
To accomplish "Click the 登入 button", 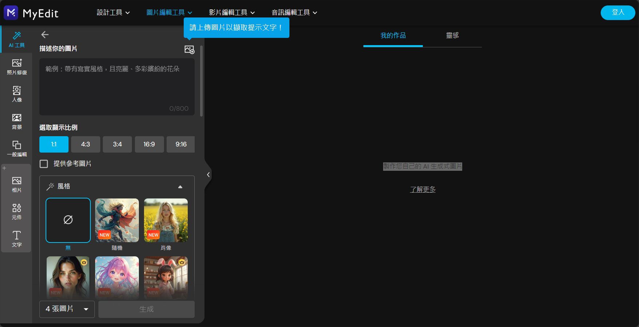I will point(618,13).
